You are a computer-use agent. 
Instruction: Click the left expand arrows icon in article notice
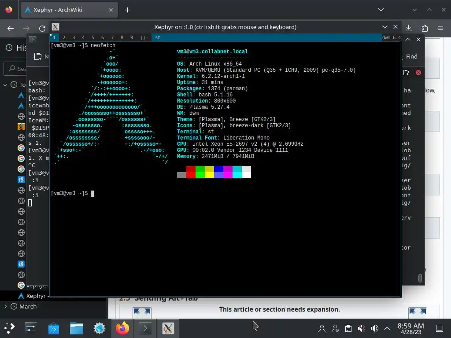point(142,313)
